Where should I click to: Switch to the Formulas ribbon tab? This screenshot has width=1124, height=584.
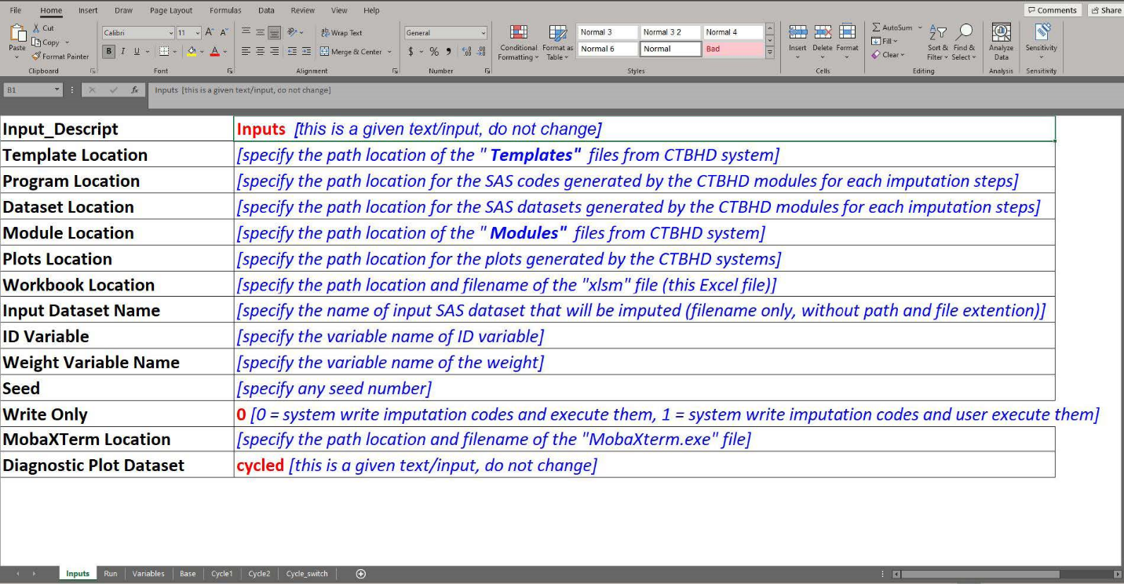(x=225, y=10)
